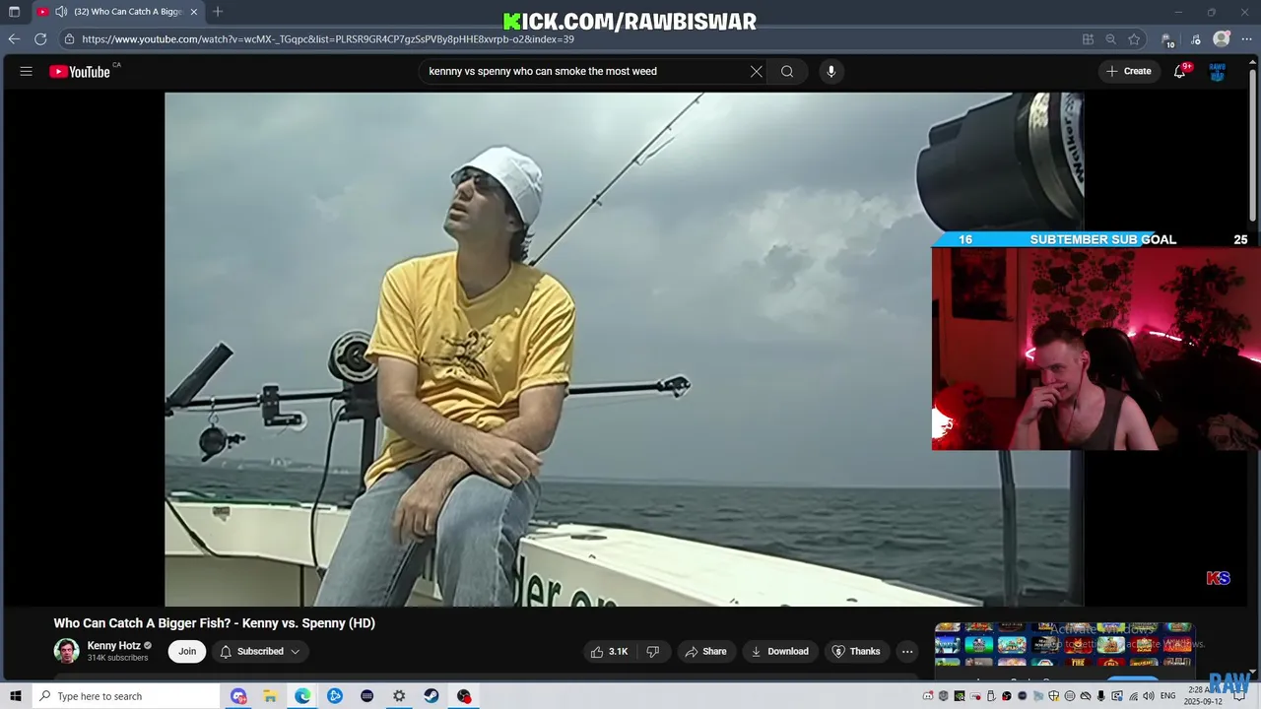
Task: Open the Wi-Fi network tray icon
Action: [x=1134, y=696]
